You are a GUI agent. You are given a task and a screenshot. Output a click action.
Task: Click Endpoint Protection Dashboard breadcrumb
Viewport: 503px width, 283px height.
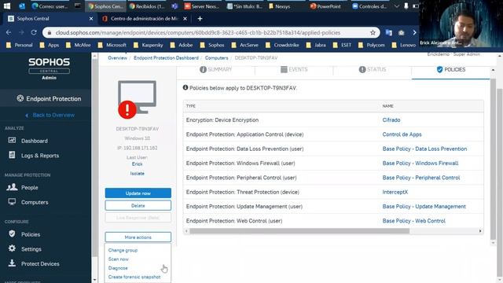(x=166, y=58)
